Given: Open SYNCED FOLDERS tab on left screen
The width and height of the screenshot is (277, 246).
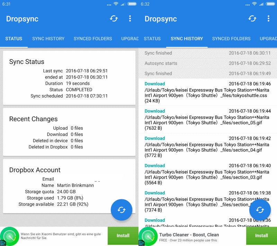Looking at the screenshot, I should point(93,39).
